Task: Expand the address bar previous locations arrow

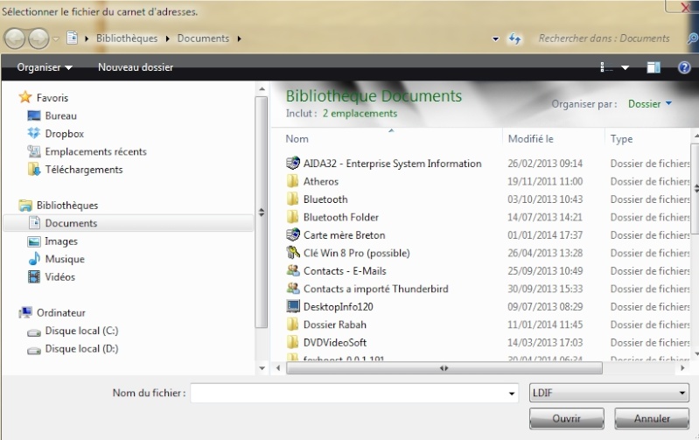Action: [495, 39]
